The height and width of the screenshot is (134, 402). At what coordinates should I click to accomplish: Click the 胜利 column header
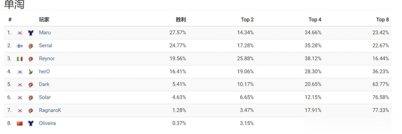181,19
